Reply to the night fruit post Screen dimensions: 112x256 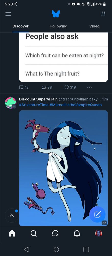pyautogui.click(x=24, y=87)
